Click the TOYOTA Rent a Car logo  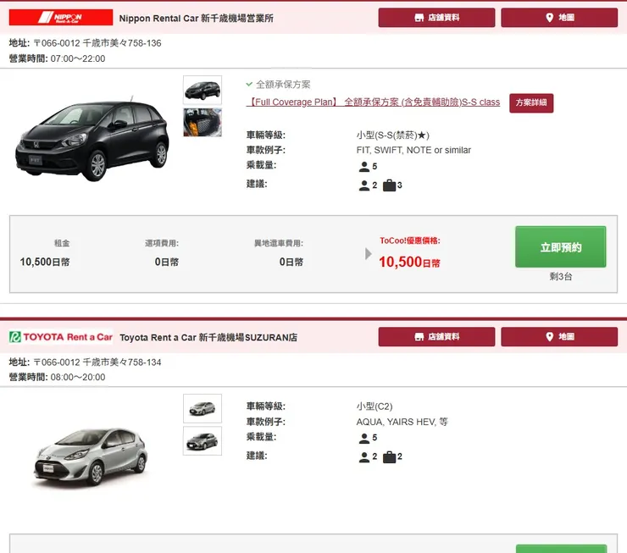coord(61,337)
